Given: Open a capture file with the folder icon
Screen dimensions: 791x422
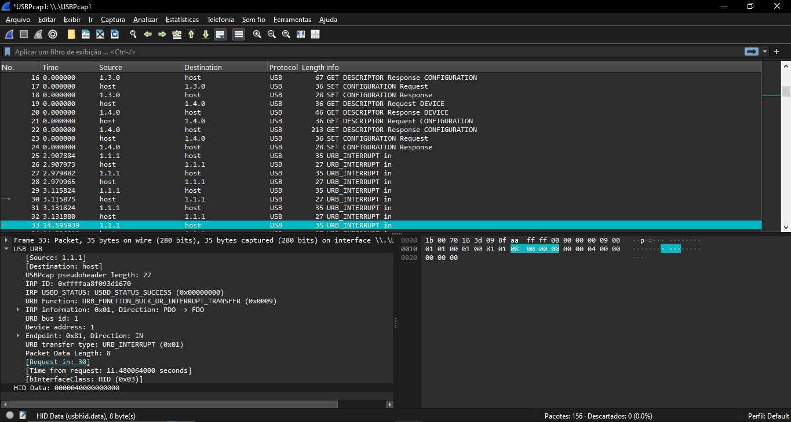Looking at the screenshot, I should pos(71,34).
